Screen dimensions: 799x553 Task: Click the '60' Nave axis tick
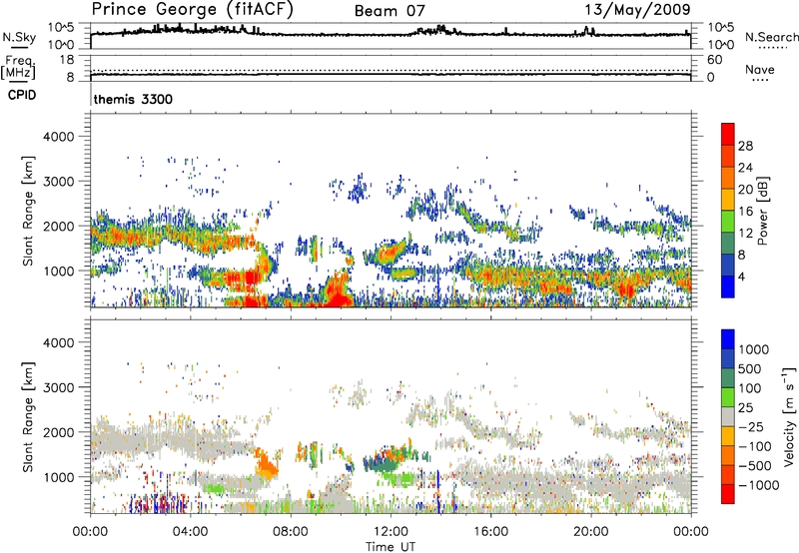click(x=714, y=60)
